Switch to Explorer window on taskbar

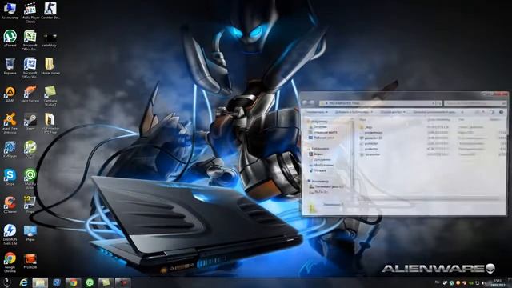40,282
